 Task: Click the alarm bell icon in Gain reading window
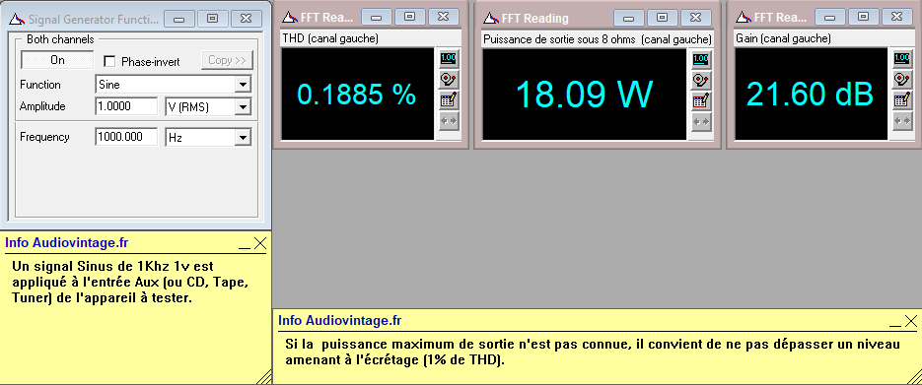click(x=901, y=79)
